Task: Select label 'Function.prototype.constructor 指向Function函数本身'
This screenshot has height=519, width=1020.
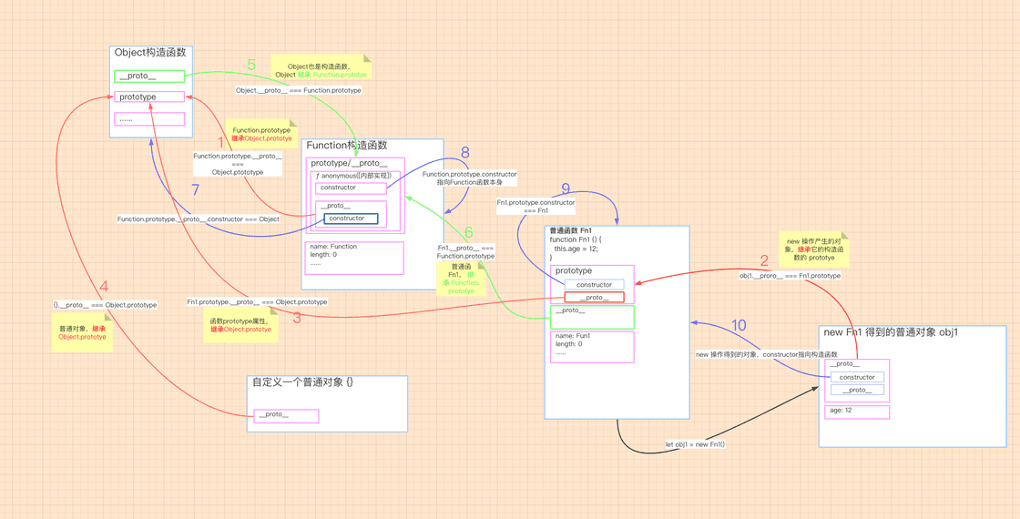Action: 470,178
